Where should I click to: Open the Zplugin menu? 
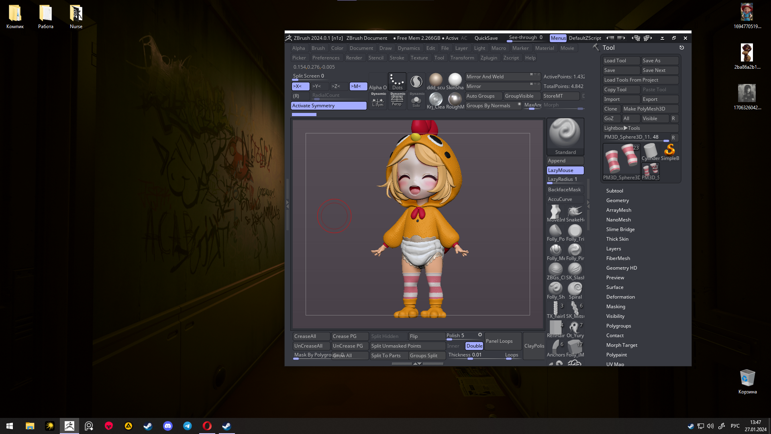[x=489, y=58]
